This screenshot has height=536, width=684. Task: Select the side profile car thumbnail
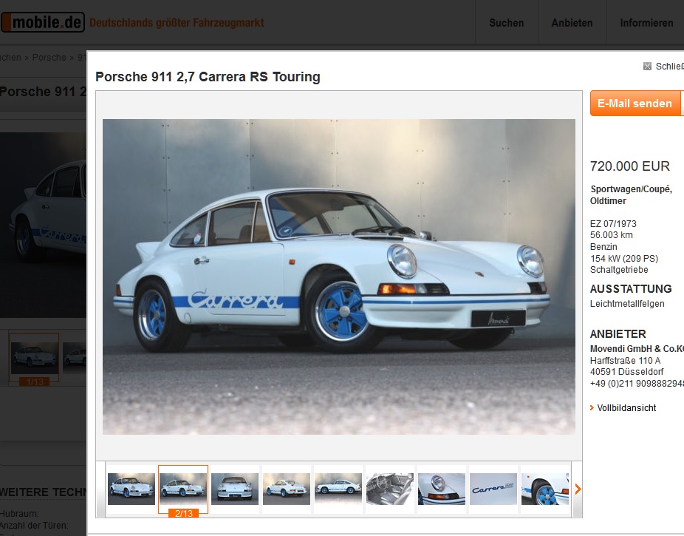coord(338,489)
